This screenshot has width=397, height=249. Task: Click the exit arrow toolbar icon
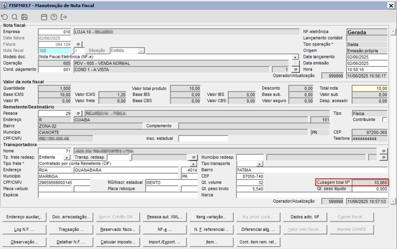coord(64,17)
